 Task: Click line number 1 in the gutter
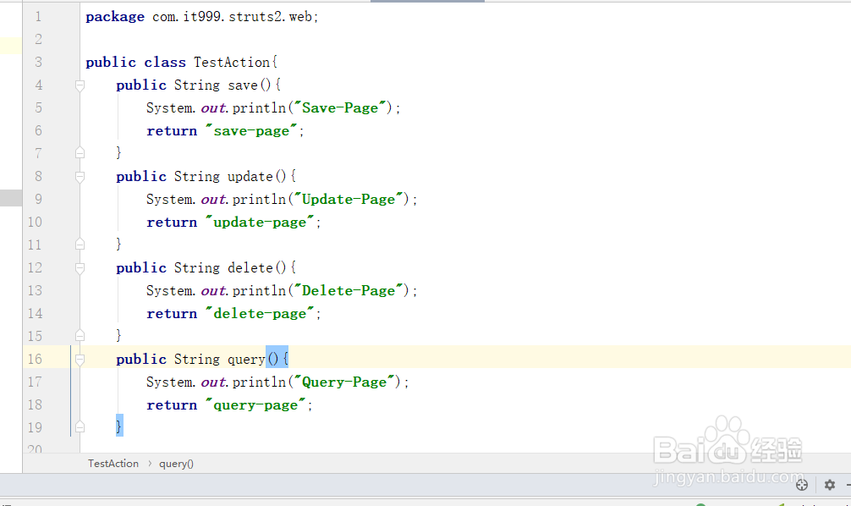[x=38, y=17]
